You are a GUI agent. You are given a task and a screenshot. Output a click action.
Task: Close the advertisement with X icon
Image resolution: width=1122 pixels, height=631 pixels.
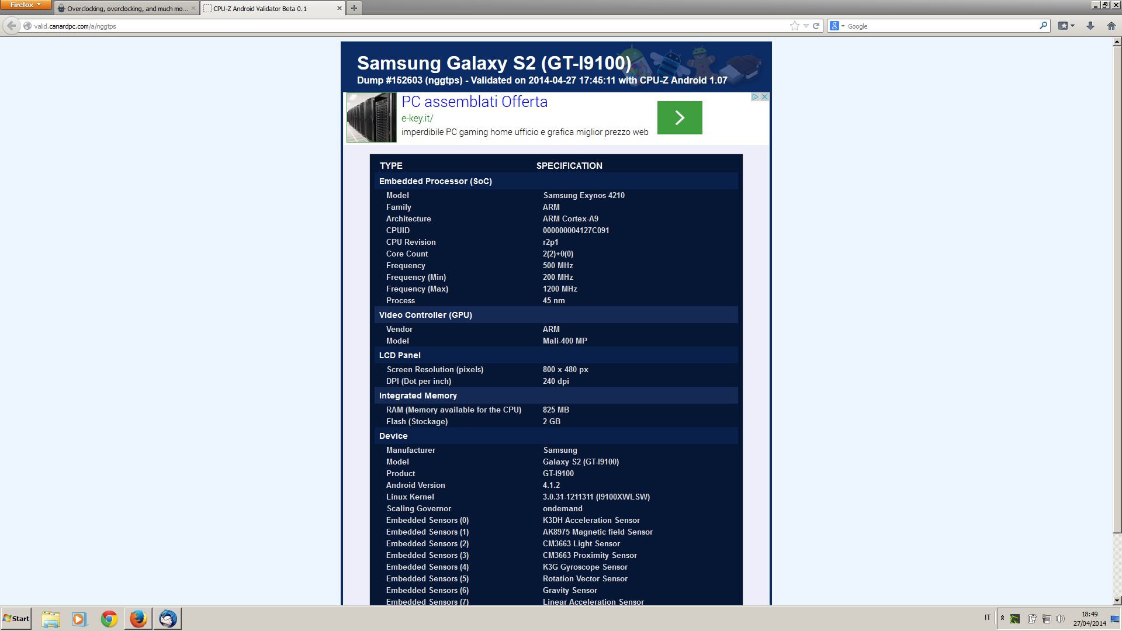(764, 97)
